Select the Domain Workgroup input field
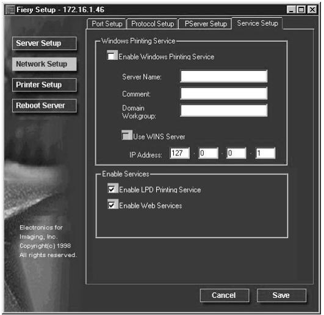This screenshot has height=315, width=324. click(x=224, y=110)
